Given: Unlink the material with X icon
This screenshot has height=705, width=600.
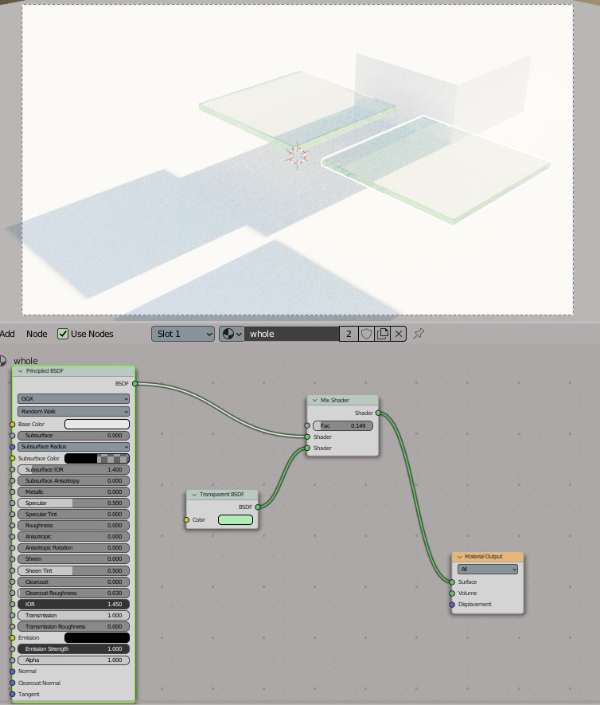Looking at the screenshot, I should click(x=399, y=334).
